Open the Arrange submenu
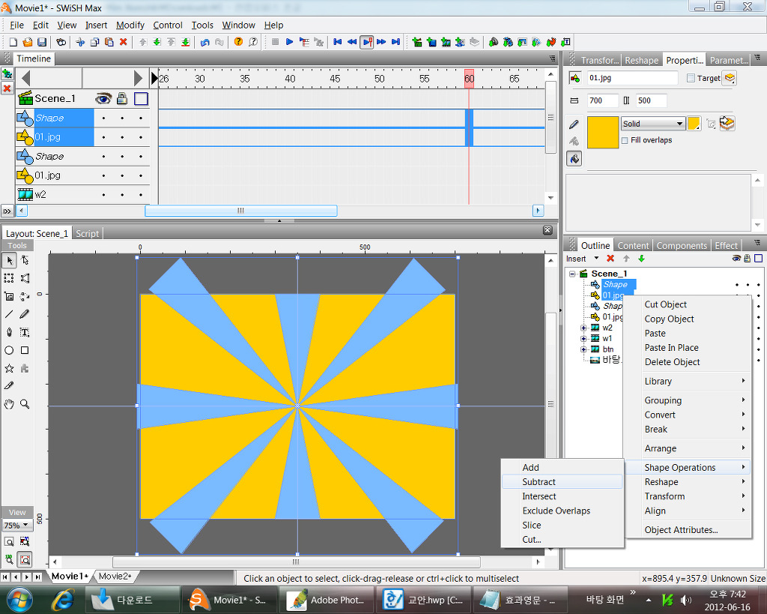 point(688,448)
